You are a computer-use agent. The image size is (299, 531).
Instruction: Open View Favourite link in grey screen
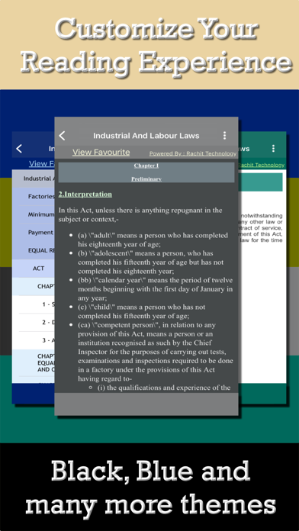click(101, 153)
